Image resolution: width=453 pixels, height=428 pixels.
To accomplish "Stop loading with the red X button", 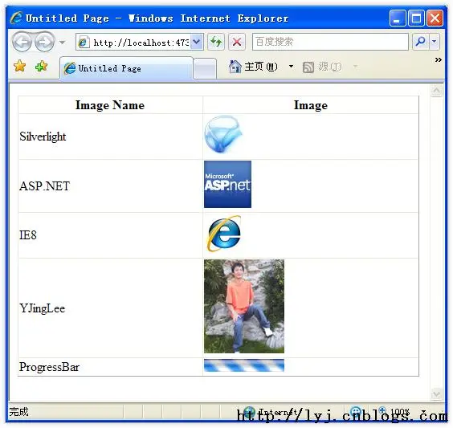I will [237, 43].
